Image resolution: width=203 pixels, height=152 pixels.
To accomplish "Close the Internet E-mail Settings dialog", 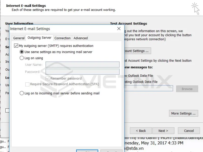I will (x=119, y=29).
